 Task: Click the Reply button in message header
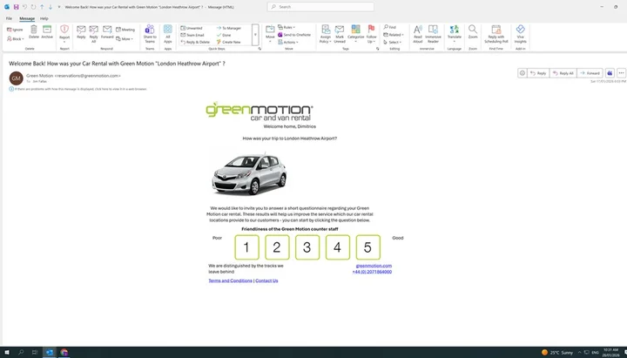(x=538, y=73)
